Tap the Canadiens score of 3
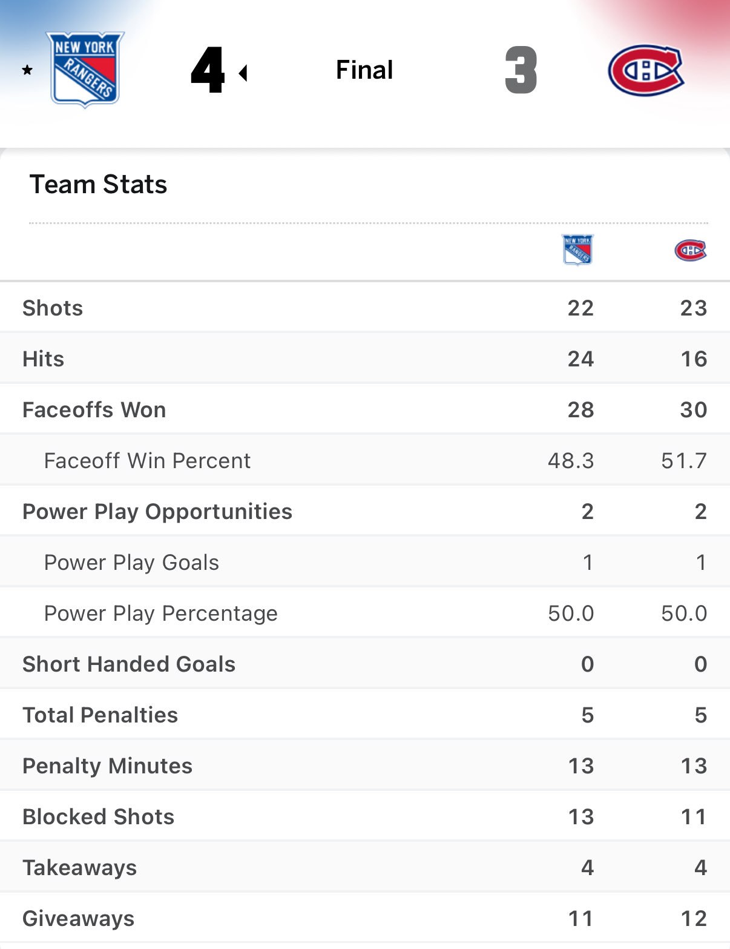Screen dimensions: 730x949 pyautogui.click(x=521, y=70)
